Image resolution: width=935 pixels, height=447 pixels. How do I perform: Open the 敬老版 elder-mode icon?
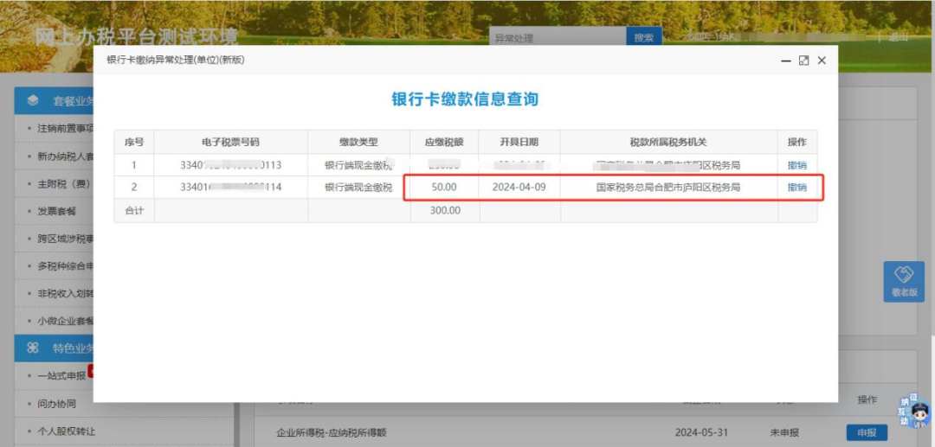point(903,281)
